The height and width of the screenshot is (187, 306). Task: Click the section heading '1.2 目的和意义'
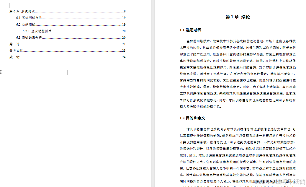(x=192, y=118)
